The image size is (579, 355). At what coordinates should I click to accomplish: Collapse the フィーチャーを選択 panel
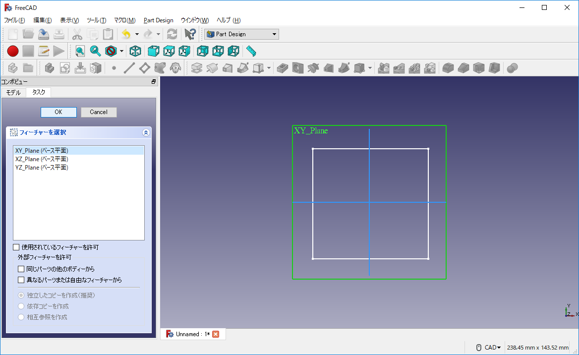click(146, 132)
